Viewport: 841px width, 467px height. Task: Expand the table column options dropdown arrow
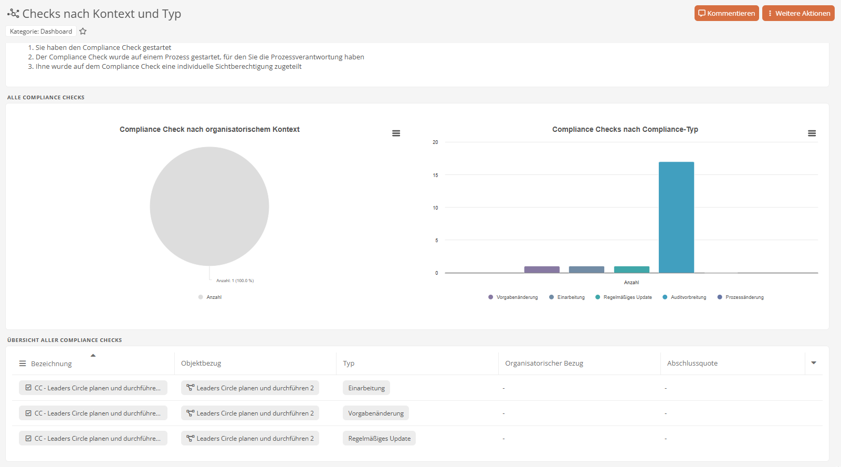coord(814,363)
